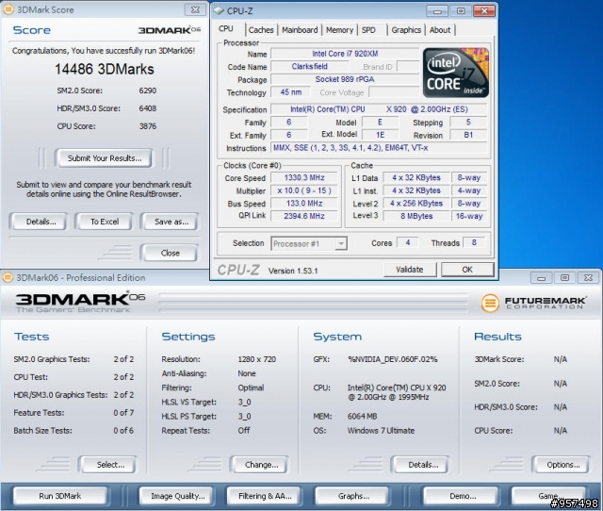Click the 3DMark06 Professional Edition title icon
The height and width of the screenshot is (511, 603).
coord(8,277)
